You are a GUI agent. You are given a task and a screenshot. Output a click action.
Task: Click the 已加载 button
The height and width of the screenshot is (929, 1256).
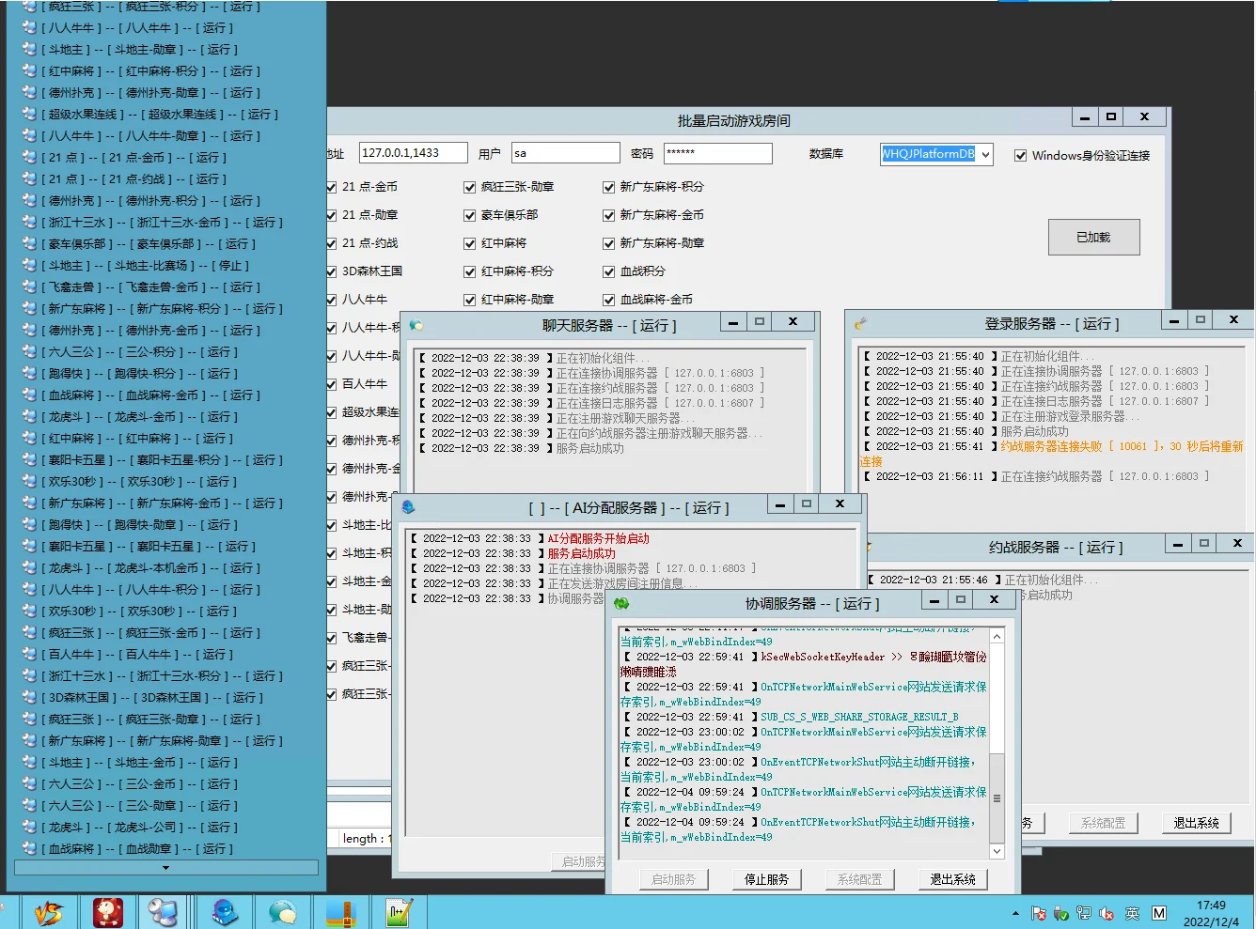point(1093,238)
